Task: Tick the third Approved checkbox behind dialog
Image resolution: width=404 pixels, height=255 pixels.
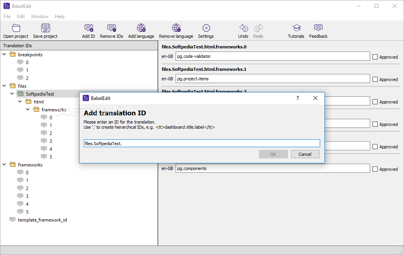Action: (x=375, y=102)
